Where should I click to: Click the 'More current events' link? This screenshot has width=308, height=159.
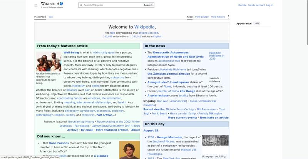point(182,118)
